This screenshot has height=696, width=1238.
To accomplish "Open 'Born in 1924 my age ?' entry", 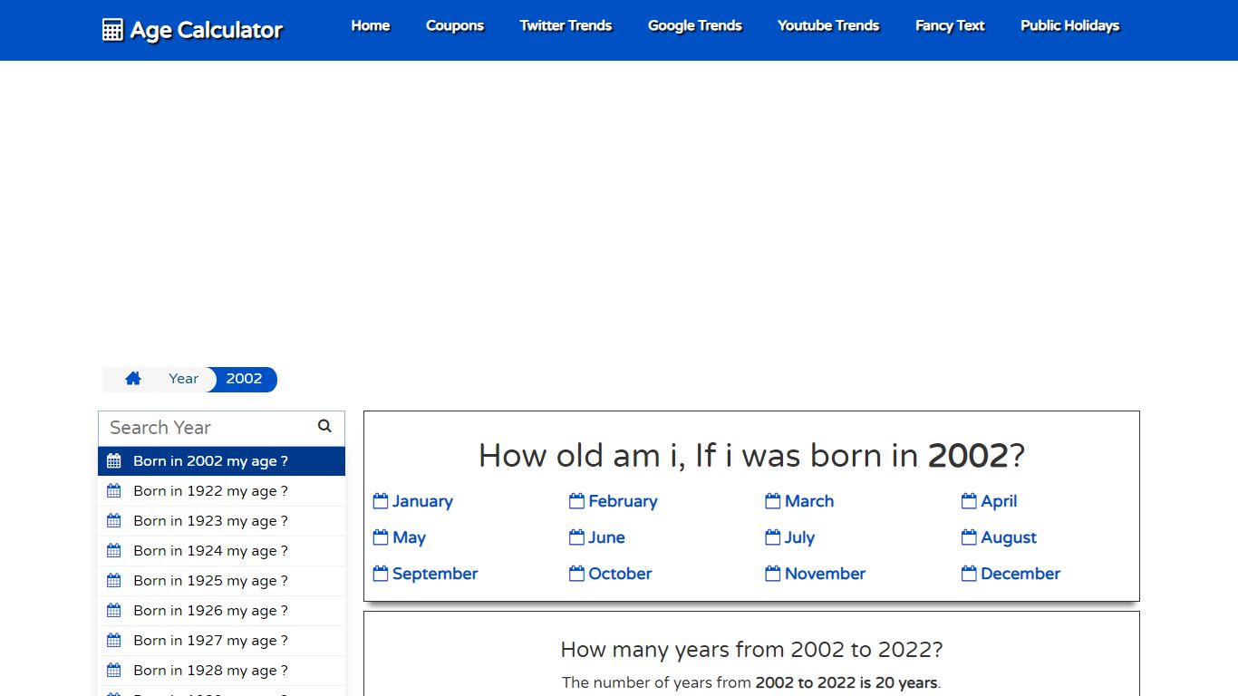I will tap(221, 551).
